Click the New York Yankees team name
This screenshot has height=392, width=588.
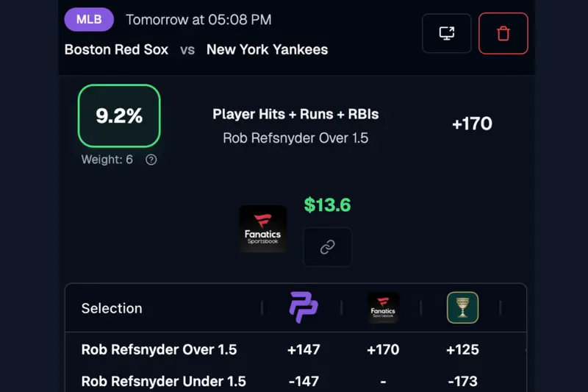(x=267, y=50)
